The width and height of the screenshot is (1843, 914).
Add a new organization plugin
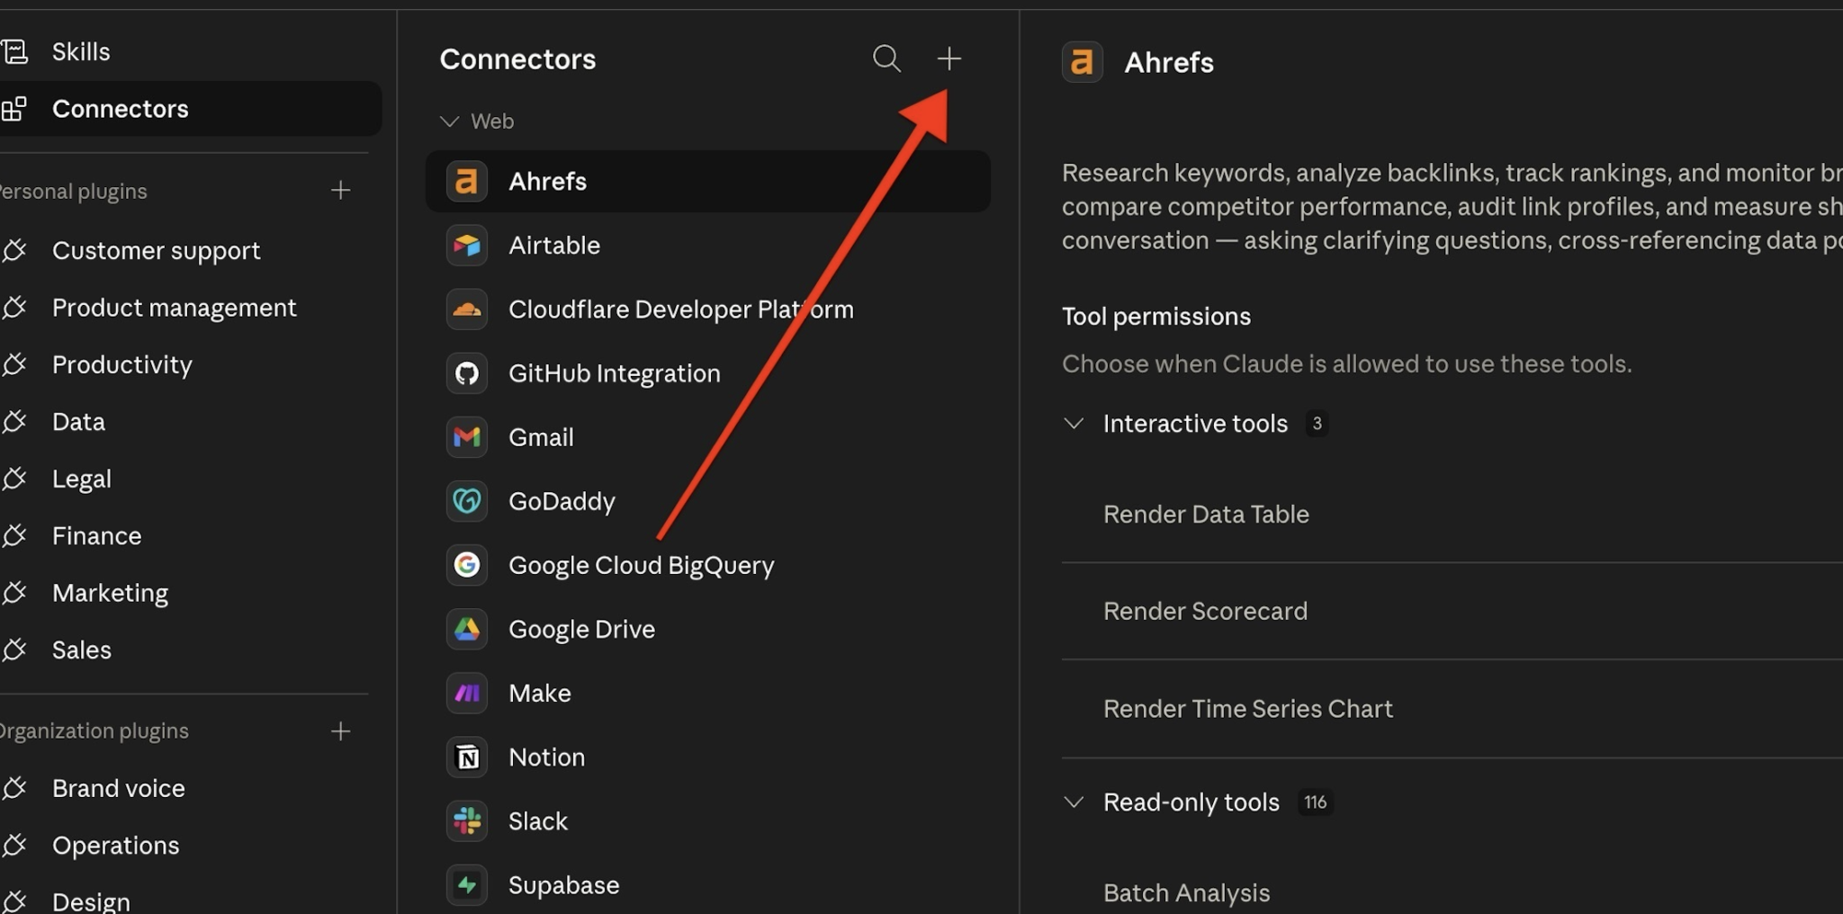point(340,731)
